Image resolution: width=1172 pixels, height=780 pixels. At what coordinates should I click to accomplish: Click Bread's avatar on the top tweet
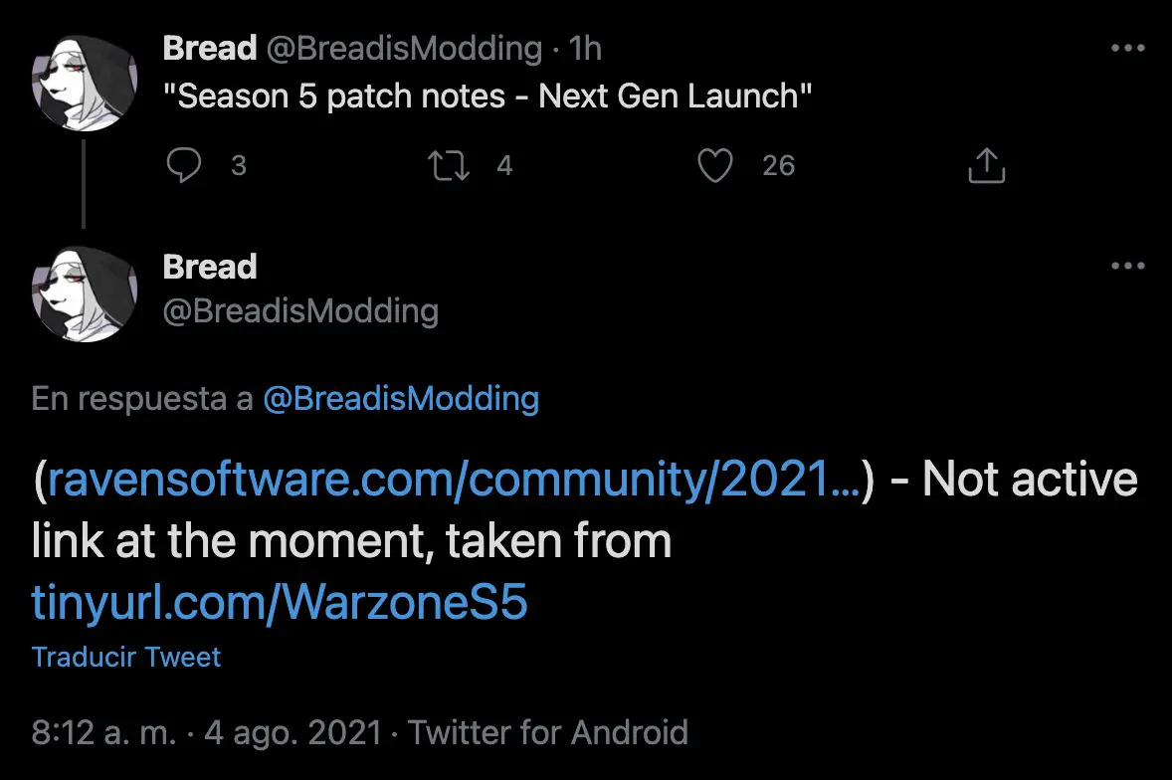[x=84, y=84]
